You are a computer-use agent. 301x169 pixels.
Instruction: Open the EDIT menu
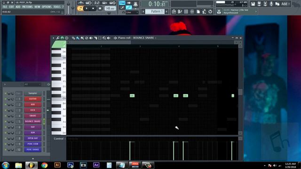[x=11, y=7]
